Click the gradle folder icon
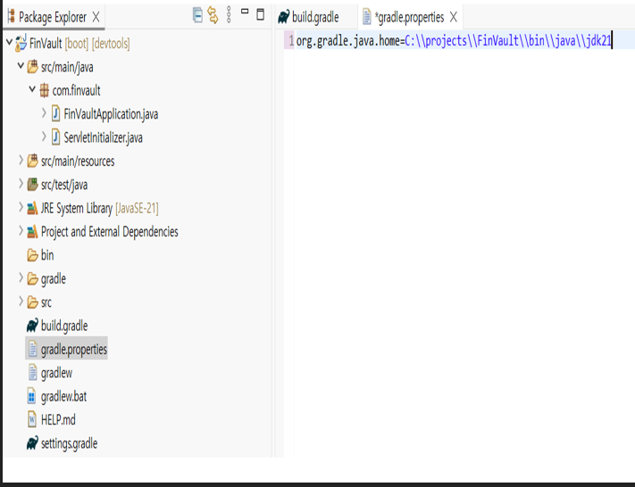 click(32, 278)
